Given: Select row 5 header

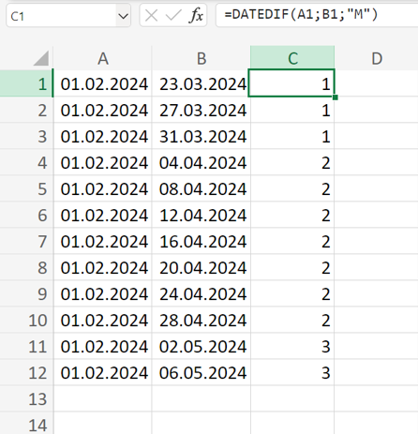Looking at the screenshot, I should [x=26, y=188].
